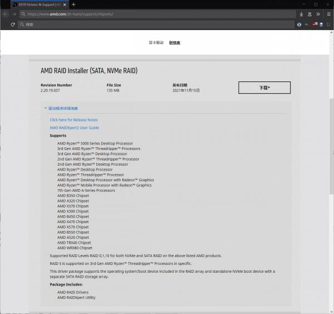334x314 pixels.
Task: Click the 'RAID 5 is supported' sentence
Action: tap(121, 264)
